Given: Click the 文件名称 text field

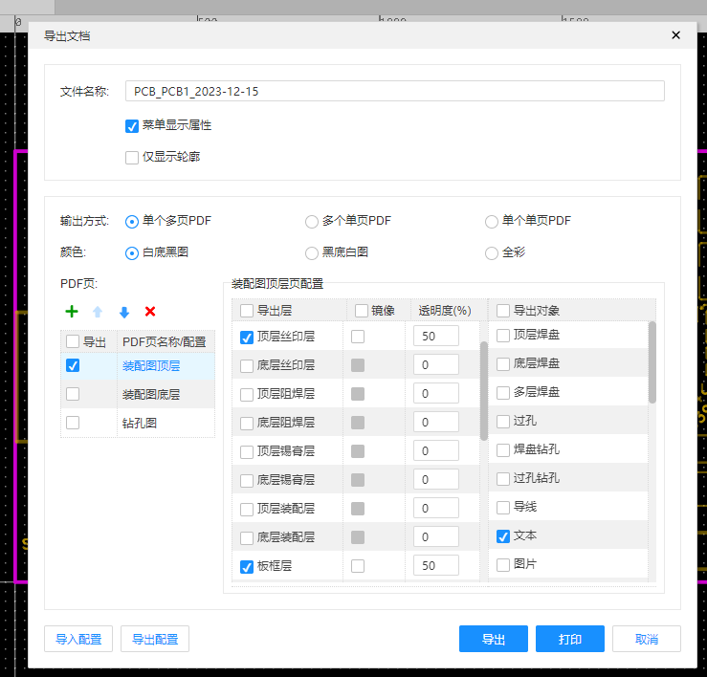Looking at the screenshot, I should 394,92.
